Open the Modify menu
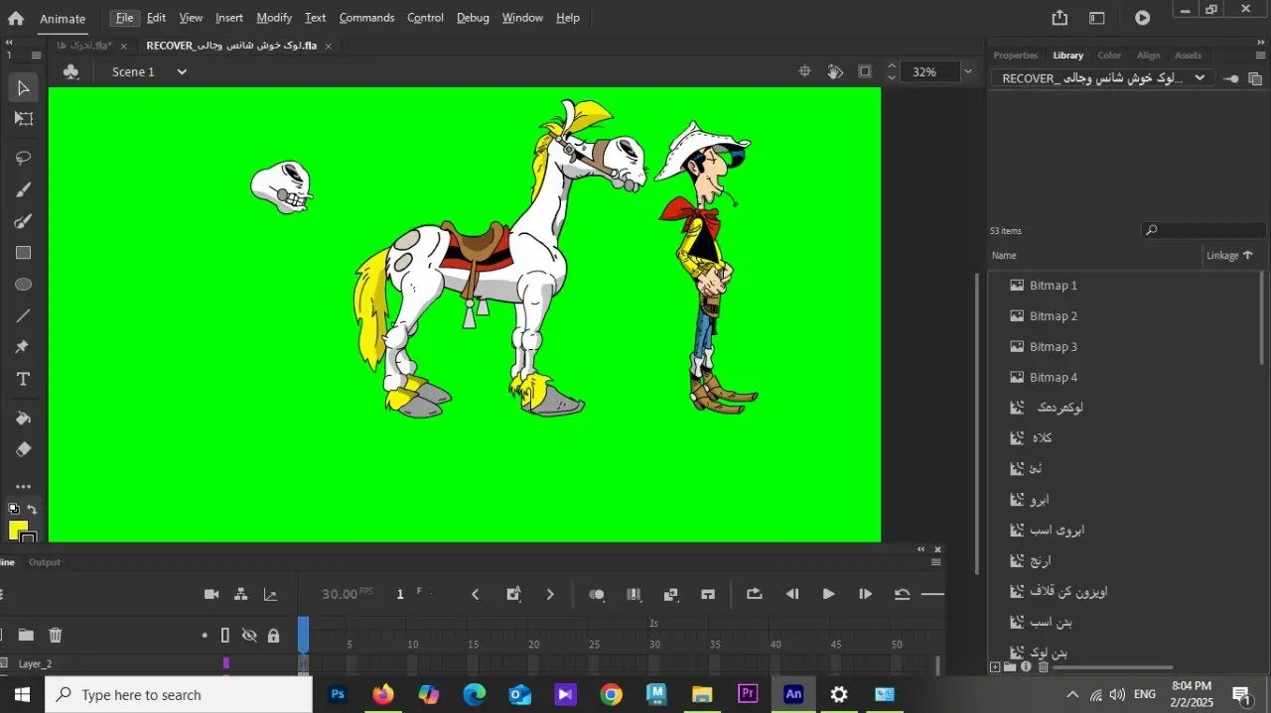The height and width of the screenshot is (713, 1271). point(274,18)
